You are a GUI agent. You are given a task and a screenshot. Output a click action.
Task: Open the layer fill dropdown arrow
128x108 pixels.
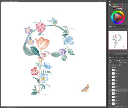127,65
